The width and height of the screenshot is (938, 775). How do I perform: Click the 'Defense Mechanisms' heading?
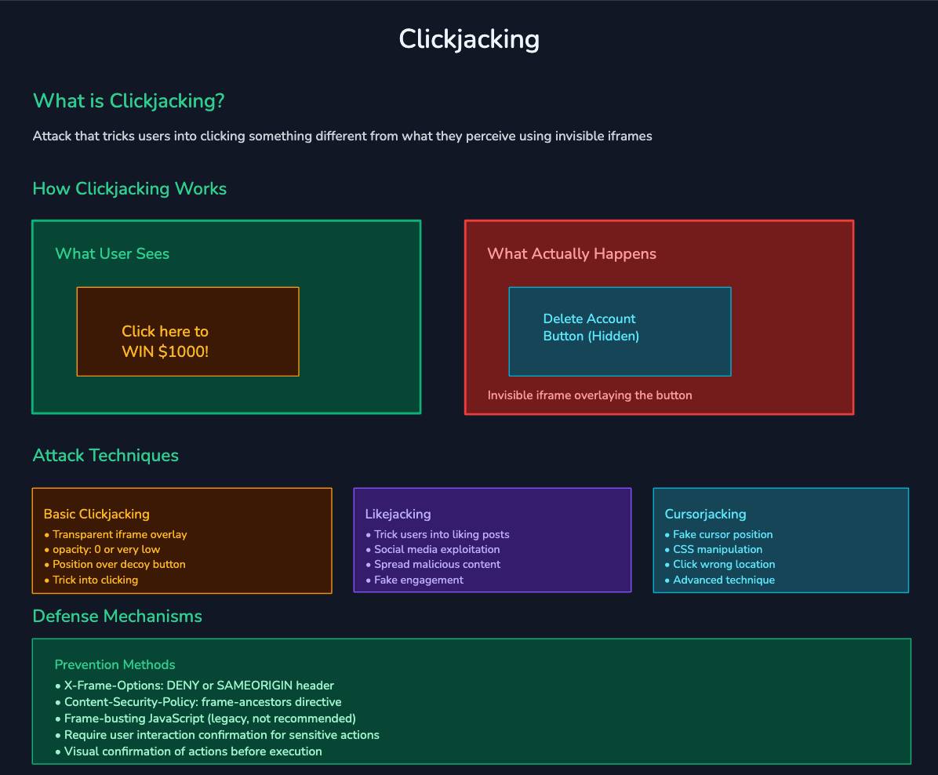(117, 617)
